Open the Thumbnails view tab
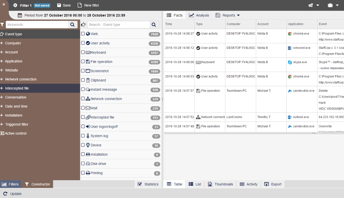Viewport: 344px width, 198px height. (220, 184)
